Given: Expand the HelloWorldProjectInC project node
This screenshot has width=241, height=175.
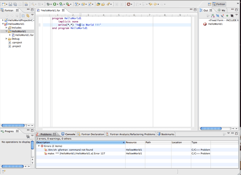Looking at the screenshot, I should [3, 20].
